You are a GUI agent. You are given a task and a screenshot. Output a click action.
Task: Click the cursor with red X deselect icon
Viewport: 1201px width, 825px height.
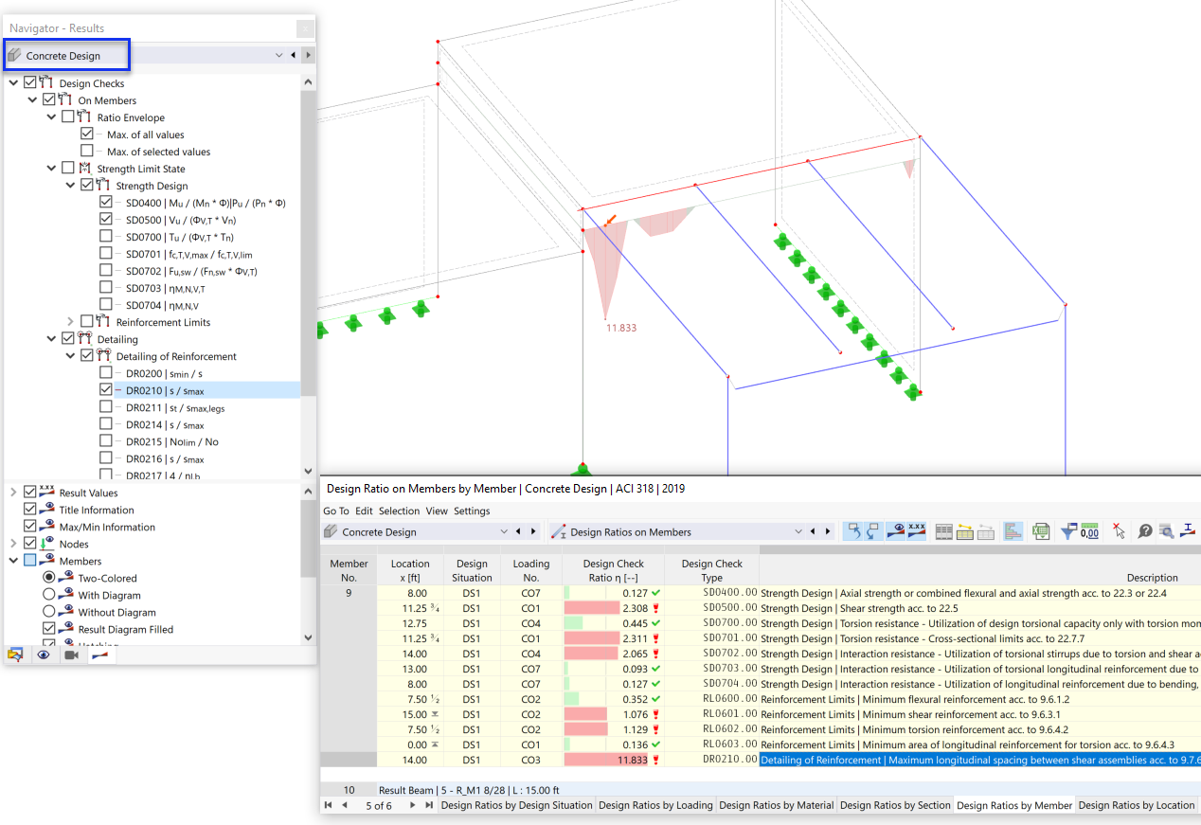(x=1120, y=531)
